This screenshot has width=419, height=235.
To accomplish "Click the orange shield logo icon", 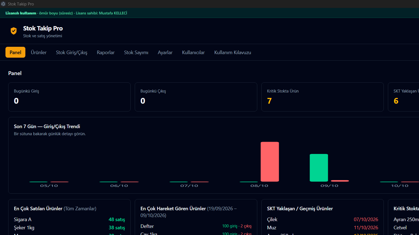I will [14, 31].
